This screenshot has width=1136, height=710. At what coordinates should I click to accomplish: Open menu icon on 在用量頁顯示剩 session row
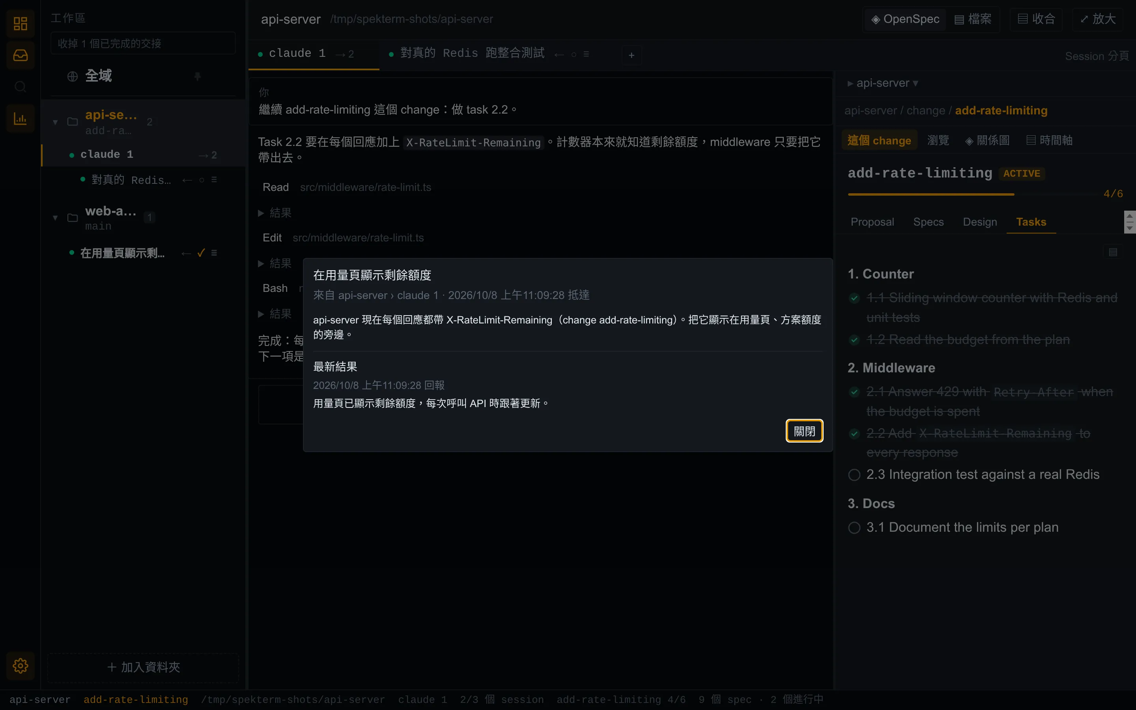214,252
